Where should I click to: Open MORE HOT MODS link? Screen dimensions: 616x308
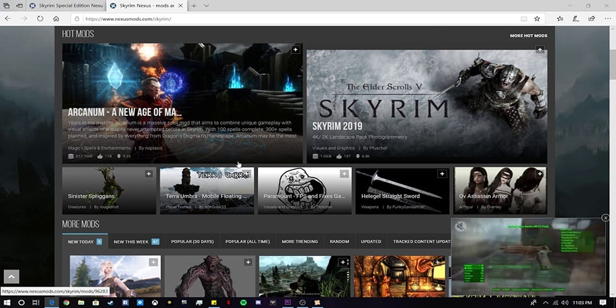529,36
